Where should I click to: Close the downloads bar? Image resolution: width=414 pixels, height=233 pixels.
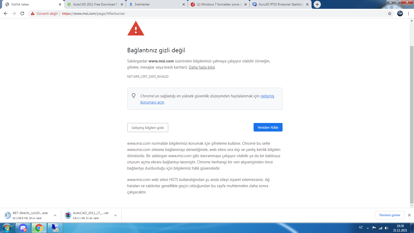[409, 215]
